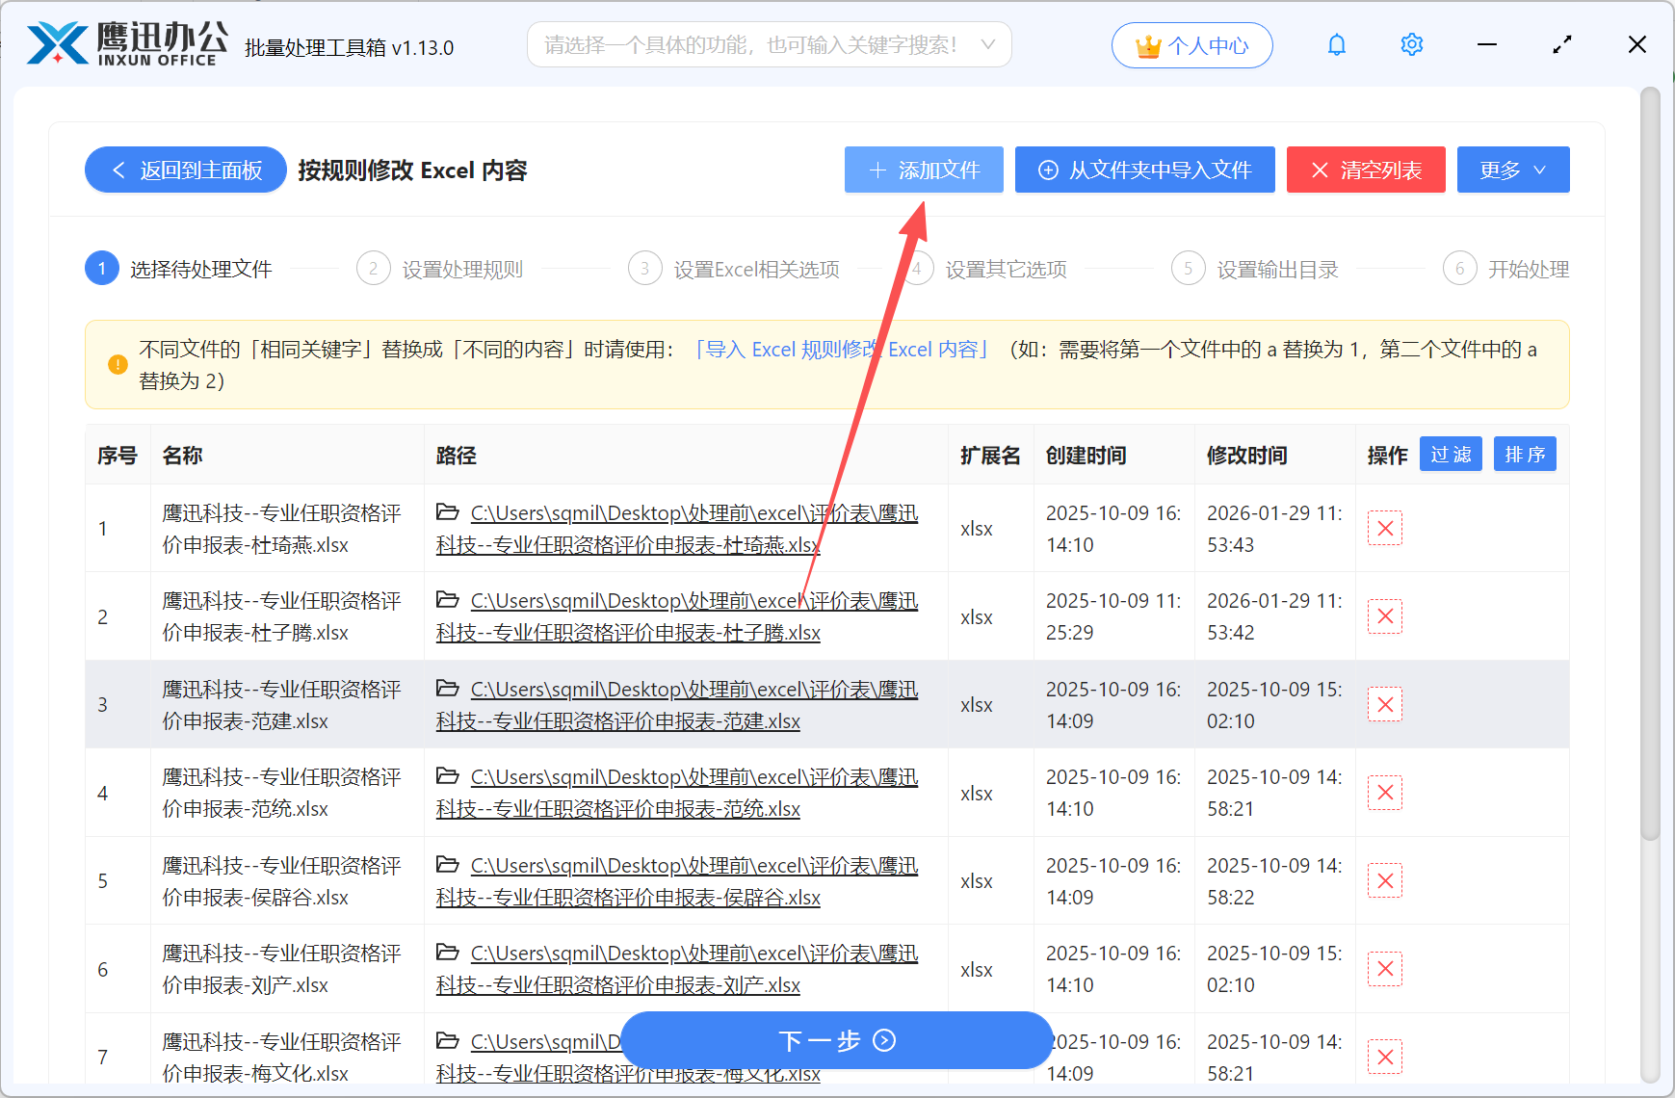
Task: Click the warning icon in yellow notice
Action: tap(118, 364)
